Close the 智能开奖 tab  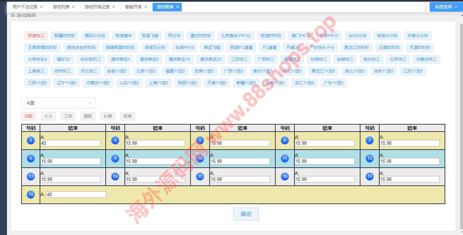[146, 7]
